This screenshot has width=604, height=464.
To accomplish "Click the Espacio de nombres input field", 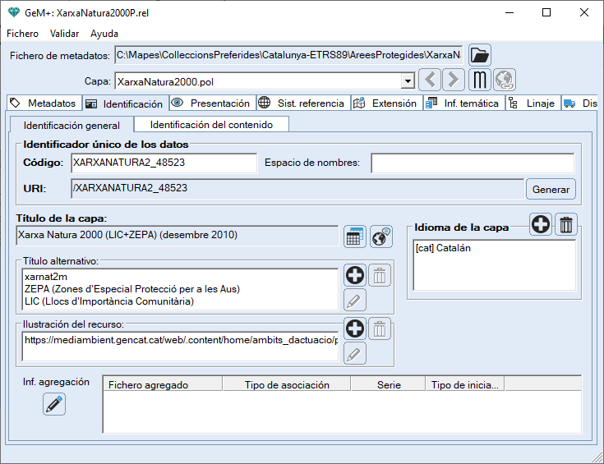I will tap(472, 163).
